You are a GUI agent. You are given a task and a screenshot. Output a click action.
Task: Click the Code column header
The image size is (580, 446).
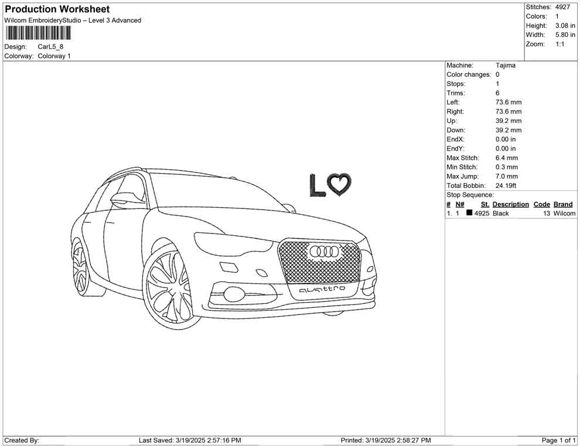542,204
